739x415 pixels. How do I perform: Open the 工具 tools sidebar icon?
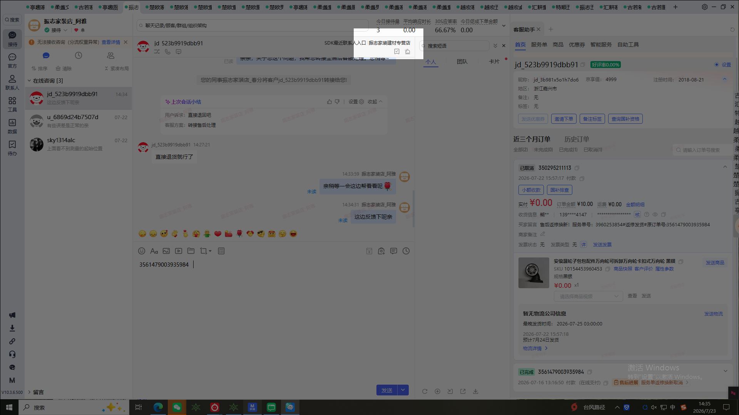[12, 105]
